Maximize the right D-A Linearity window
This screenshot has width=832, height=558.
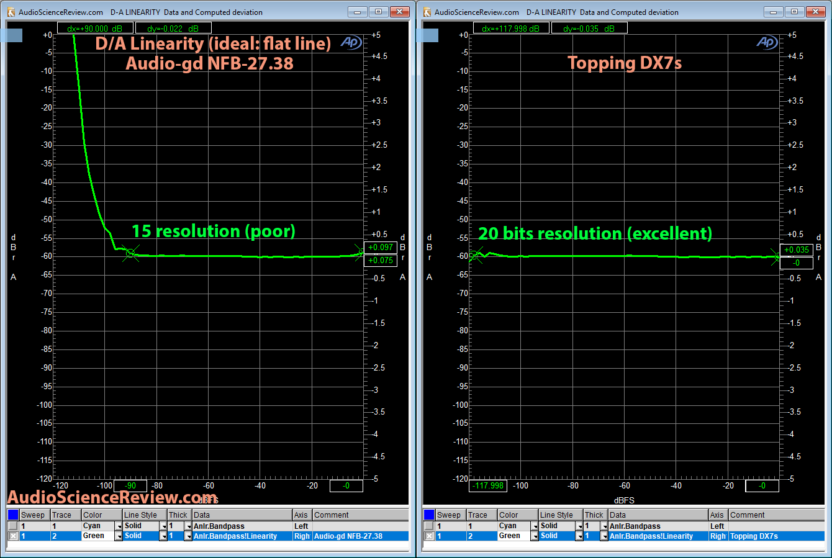pyautogui.click(x=794, y=12)
